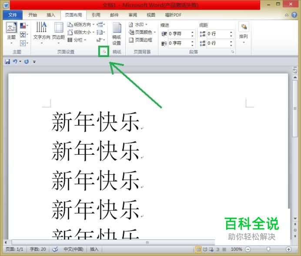This screenshot has width=301, height=256.
Task: Click page count 页面: 1/1
Action: (14, 249)
